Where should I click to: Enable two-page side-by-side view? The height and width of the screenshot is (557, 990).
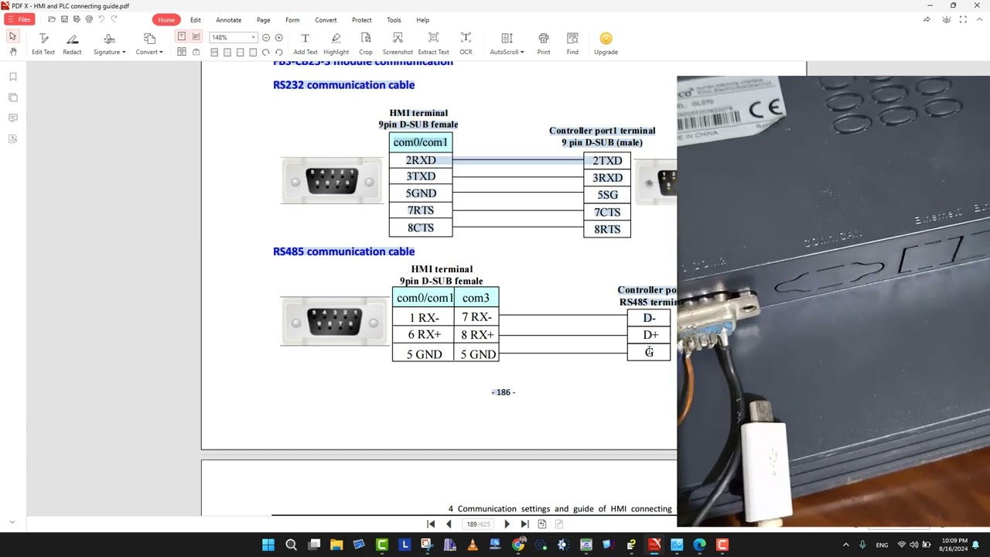click(x=182, y=52)
